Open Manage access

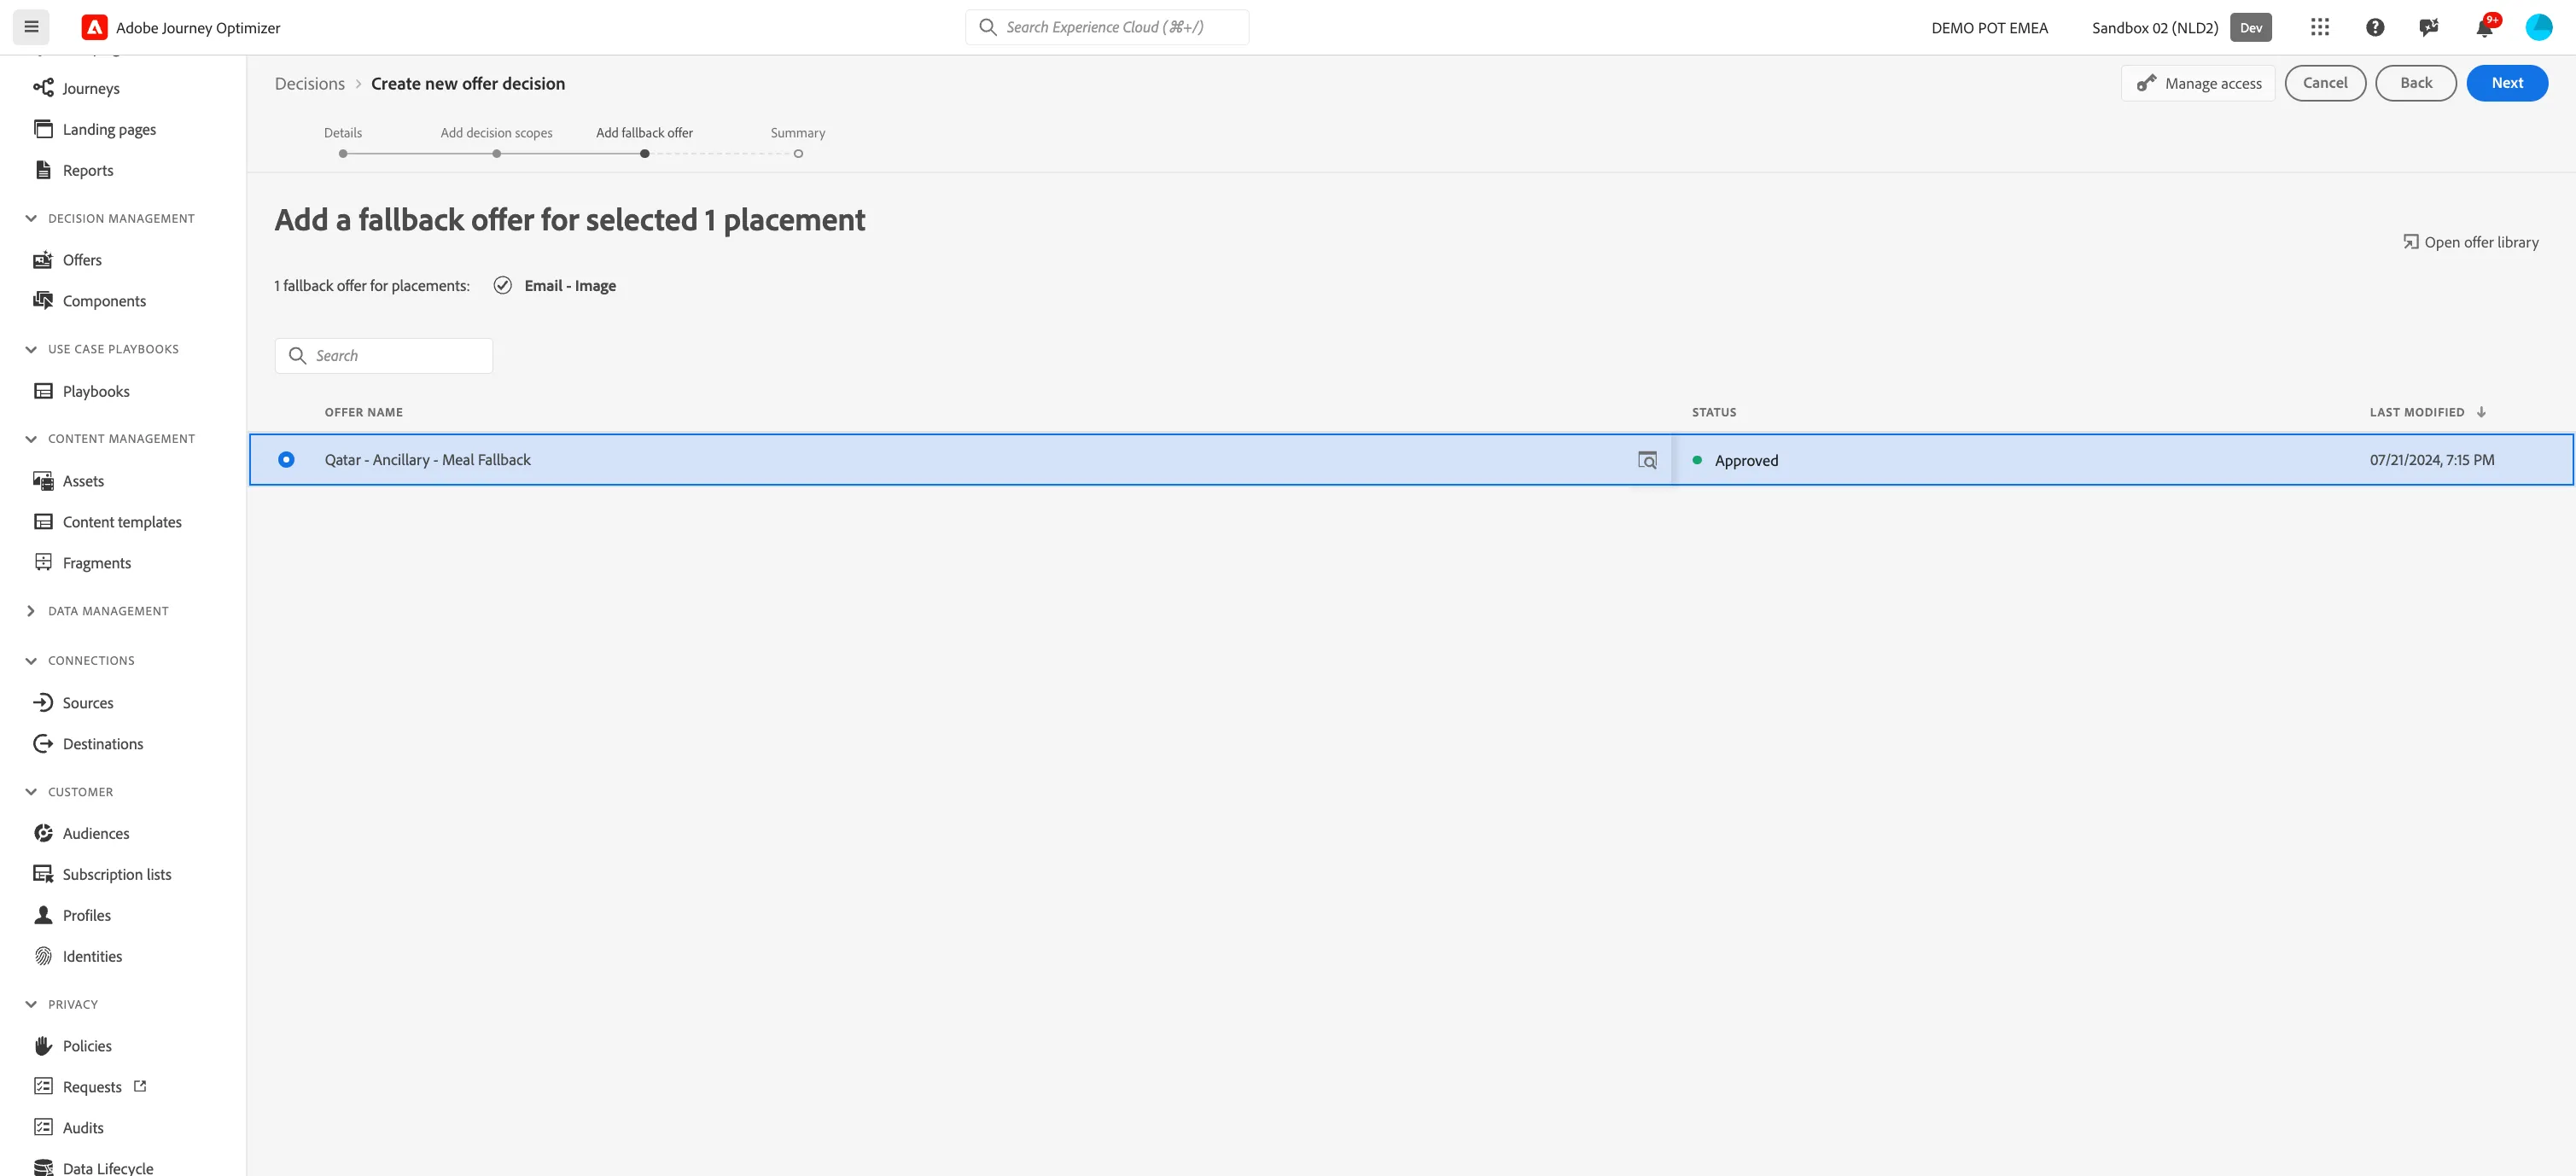tap(2198, 83)
